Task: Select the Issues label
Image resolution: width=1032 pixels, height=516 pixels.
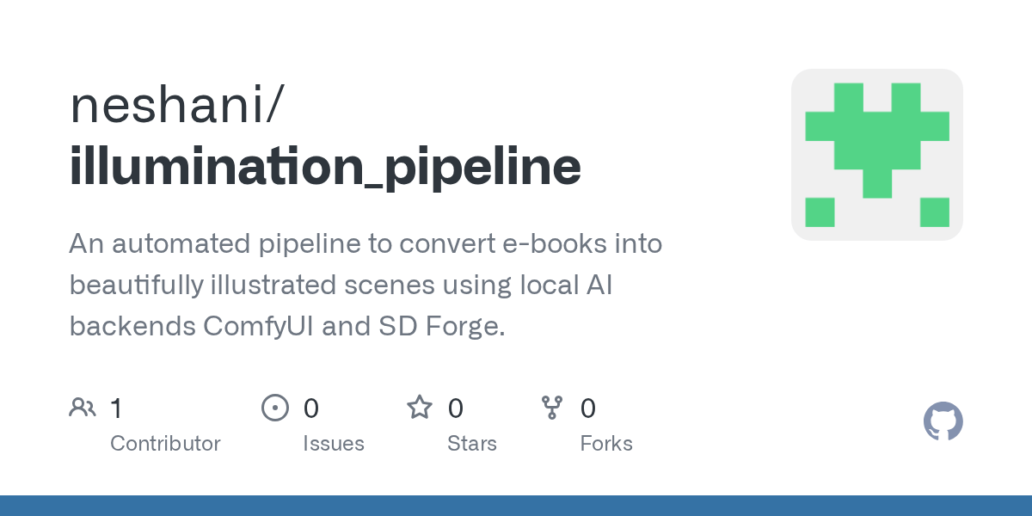Action: click(334, 444)
